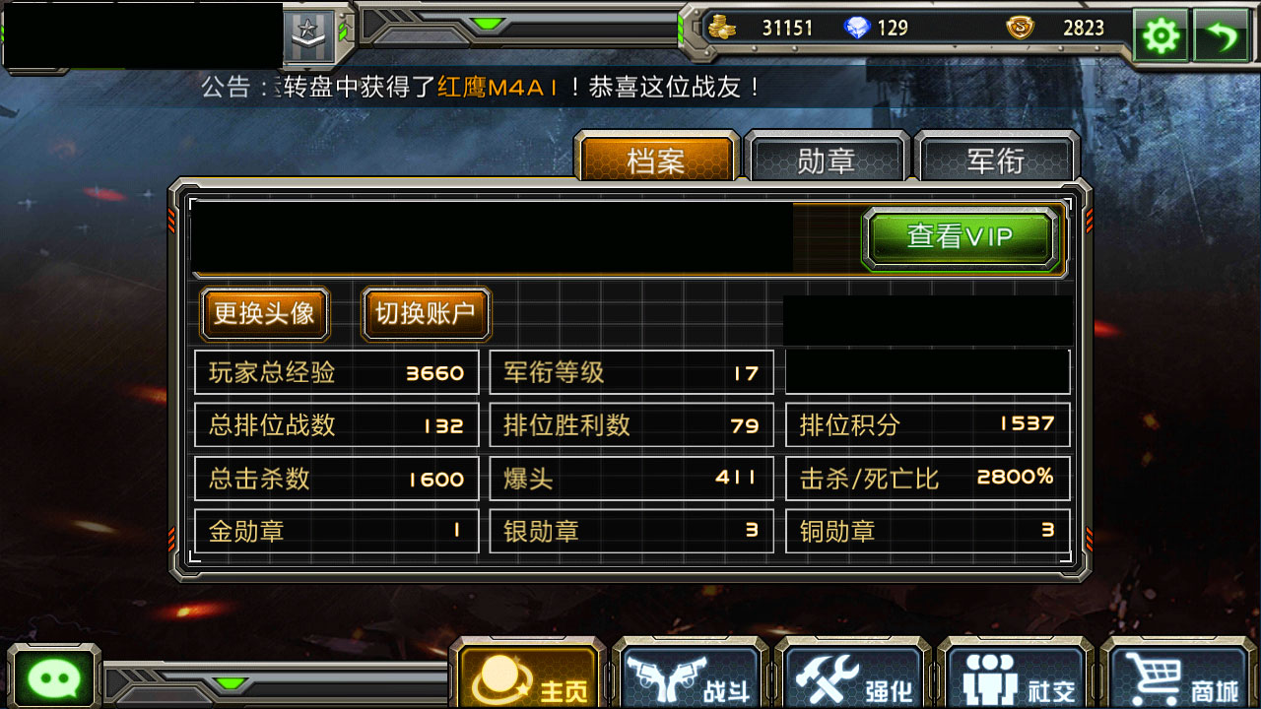Go to the 主页 home planet button
This screenshot has height=709, width=1261.
click(527, 676)
